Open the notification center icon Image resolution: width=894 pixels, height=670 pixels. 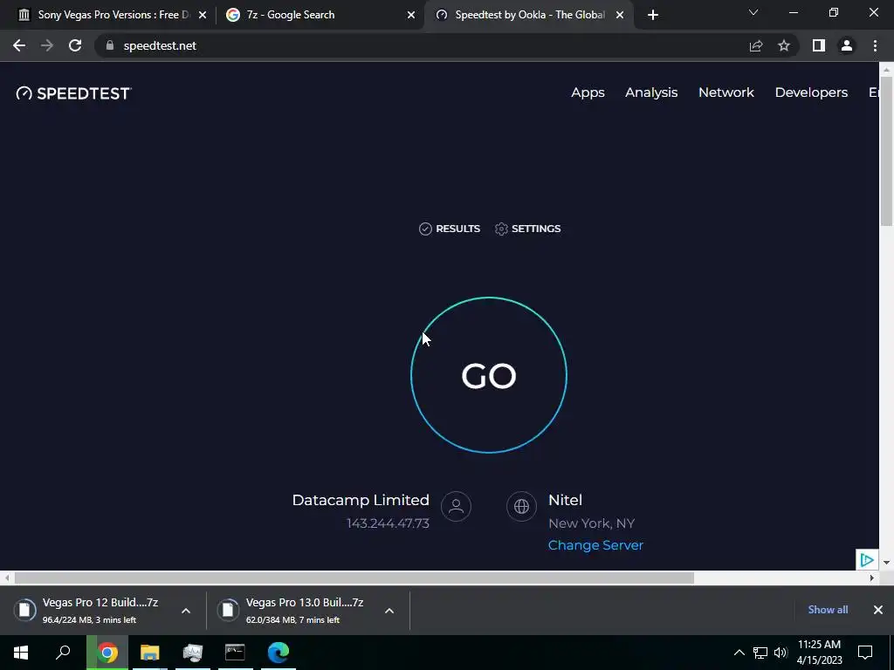pyautogui.click(x=865, y=653)
